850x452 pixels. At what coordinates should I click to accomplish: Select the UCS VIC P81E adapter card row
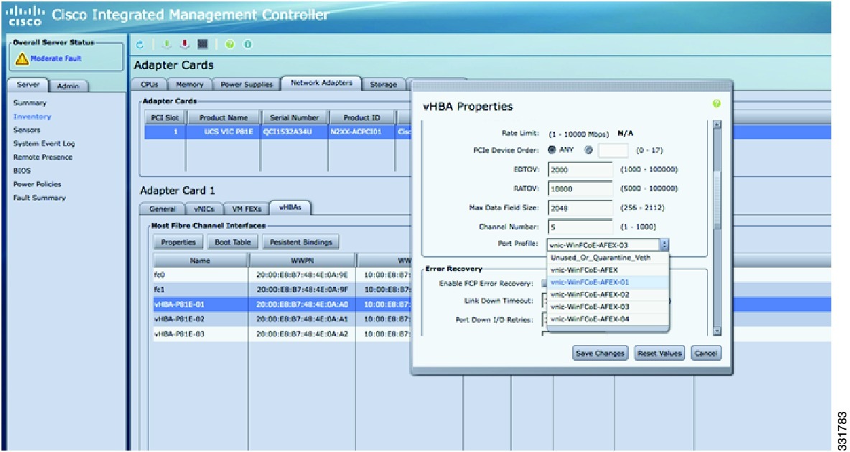(276, 132)
